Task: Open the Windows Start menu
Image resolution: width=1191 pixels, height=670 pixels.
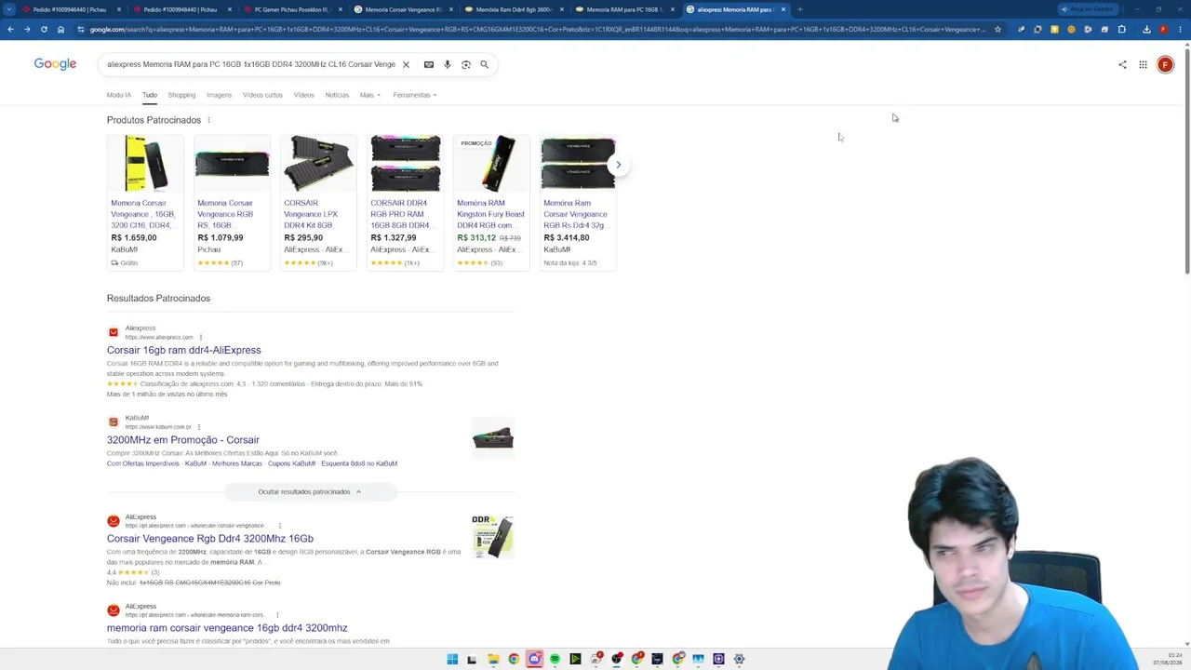Action: [x=452, y=659]
